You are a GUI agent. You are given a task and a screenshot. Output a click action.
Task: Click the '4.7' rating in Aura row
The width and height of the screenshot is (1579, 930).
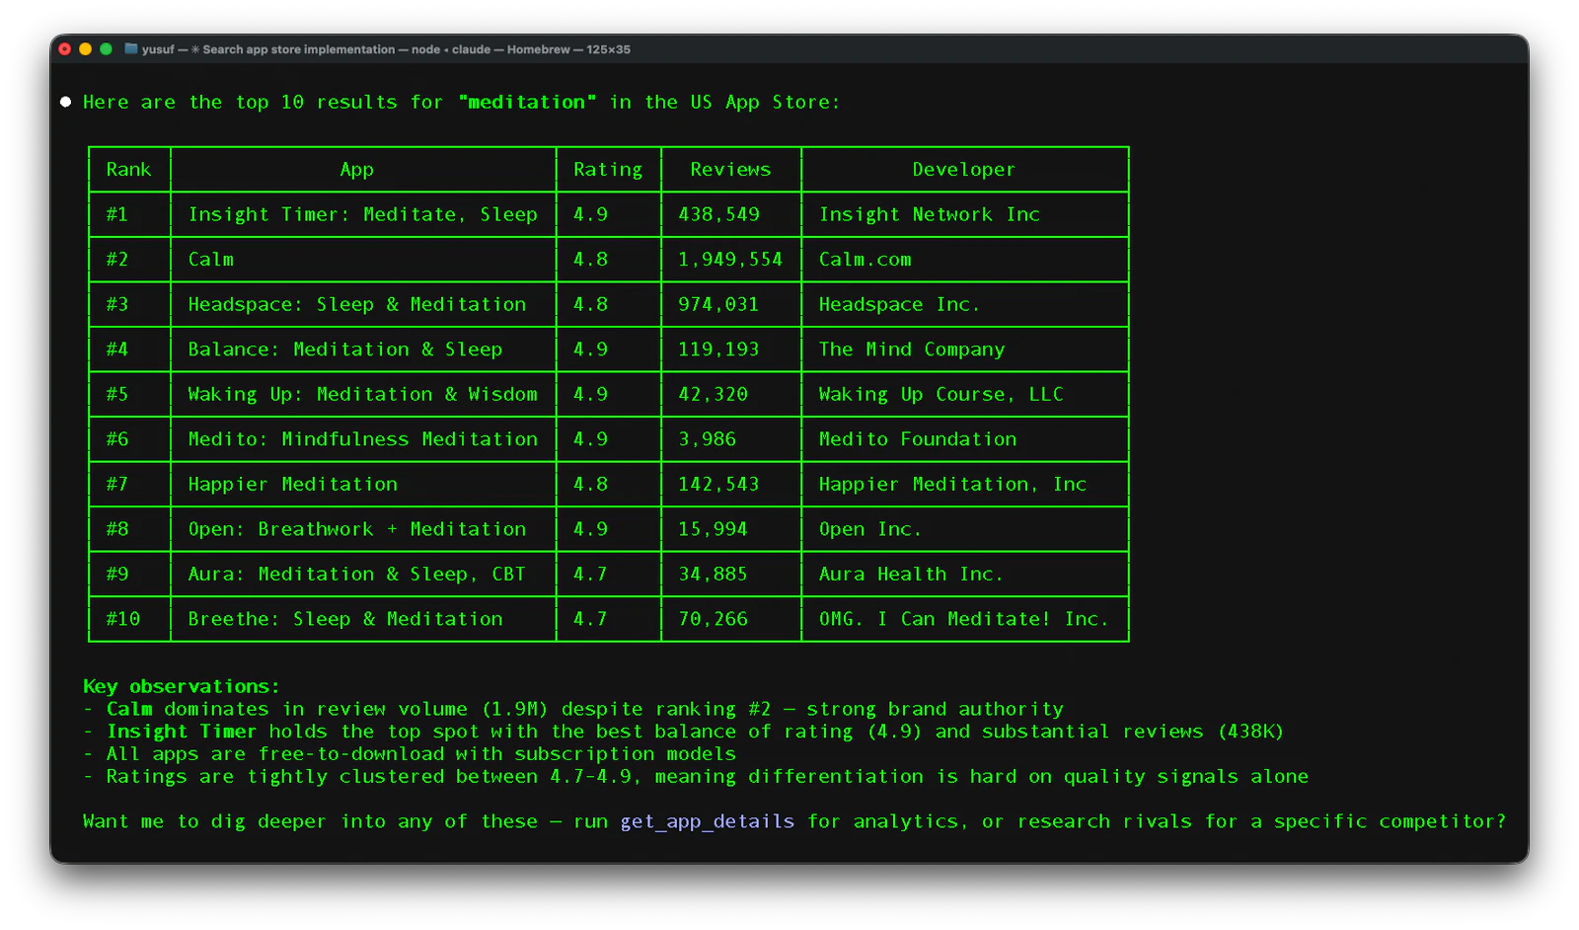click(x=590, y=574)
